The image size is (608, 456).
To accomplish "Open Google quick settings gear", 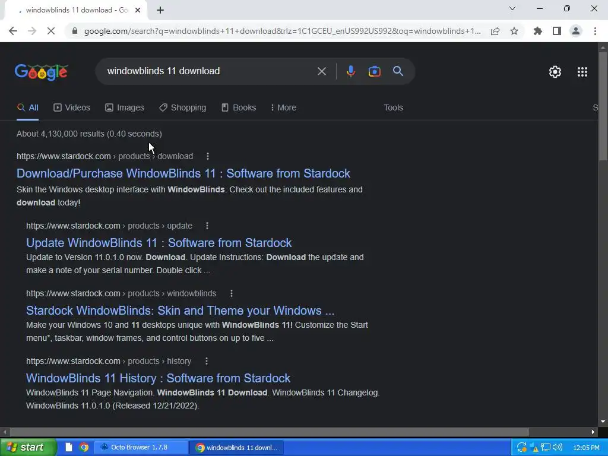I will point(555,72).
